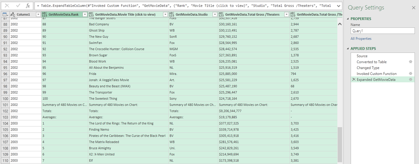The width and height of the screenshot is (419, 164).
Task: Select the Source applied step
Action: coord(362,56)
